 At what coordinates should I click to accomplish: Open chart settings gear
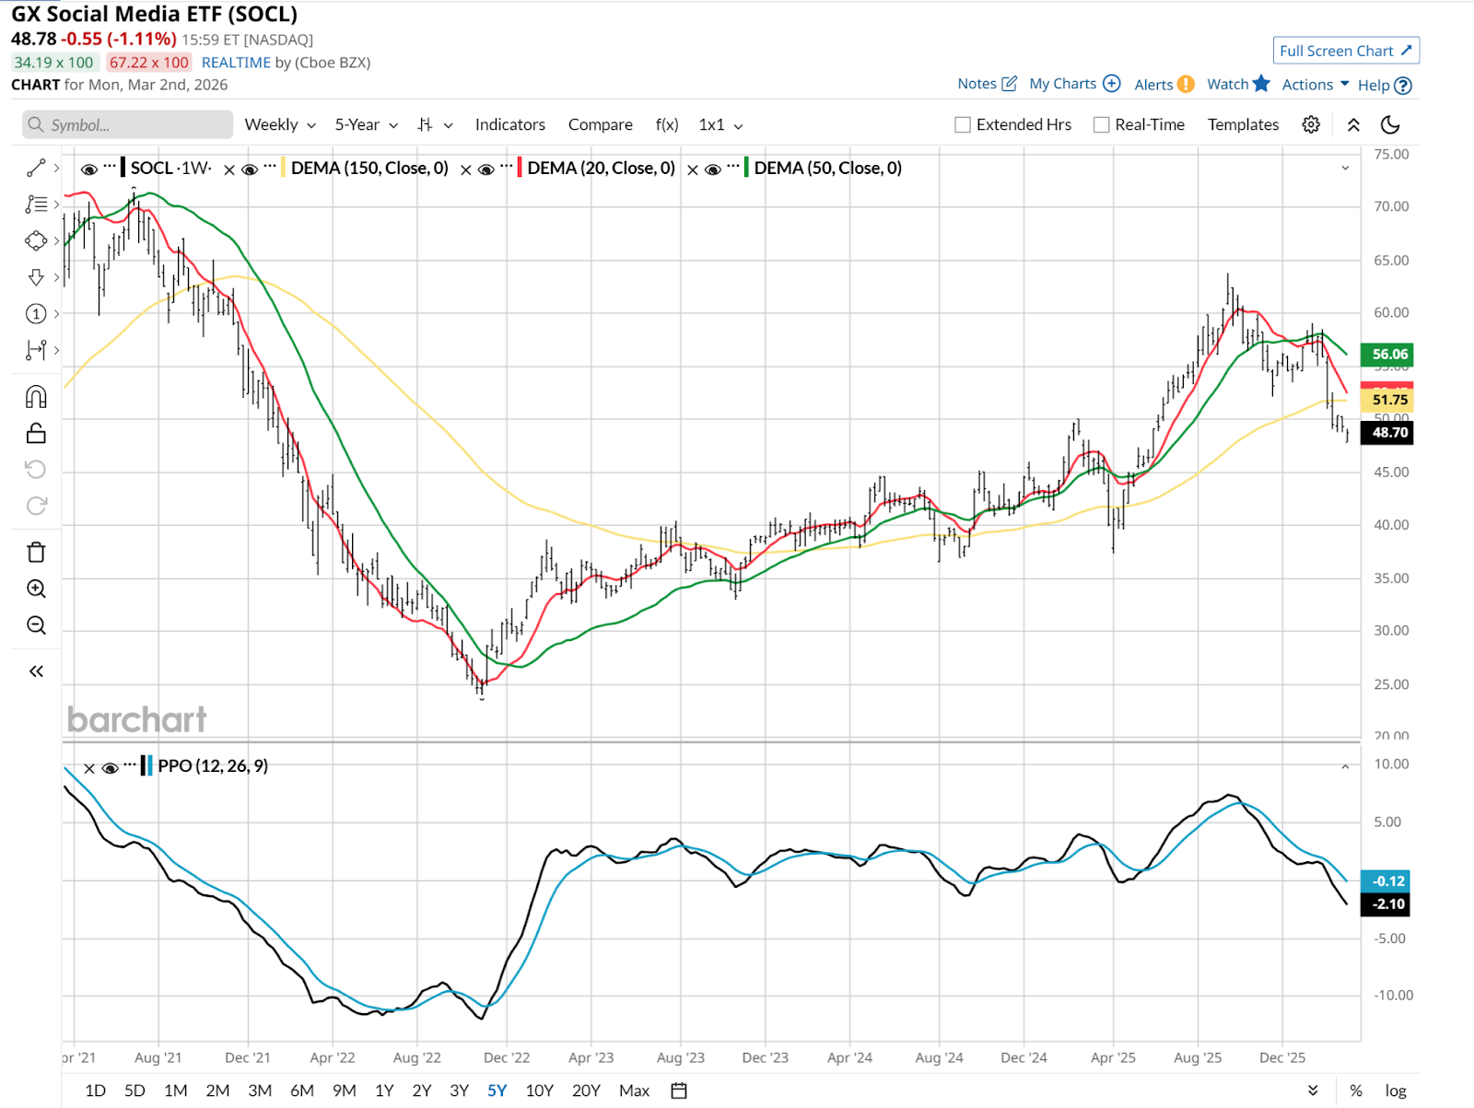point(1311,124)
